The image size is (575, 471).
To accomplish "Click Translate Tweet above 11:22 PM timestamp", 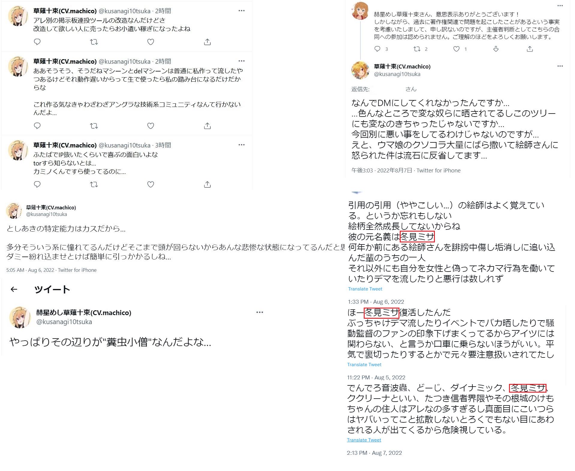I will click(364, 365).
